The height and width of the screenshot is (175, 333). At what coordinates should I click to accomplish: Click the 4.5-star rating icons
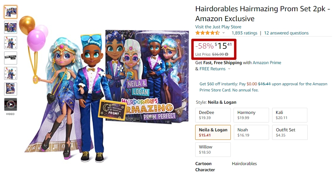(x=208, y=33)
